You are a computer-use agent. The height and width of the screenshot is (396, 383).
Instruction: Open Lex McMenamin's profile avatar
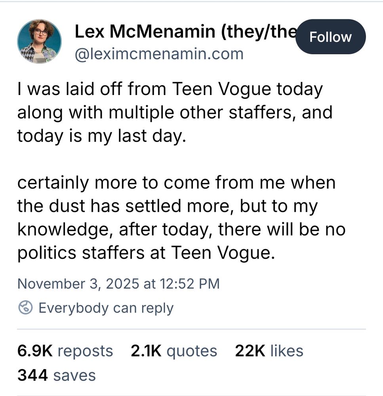coord(40,42)
